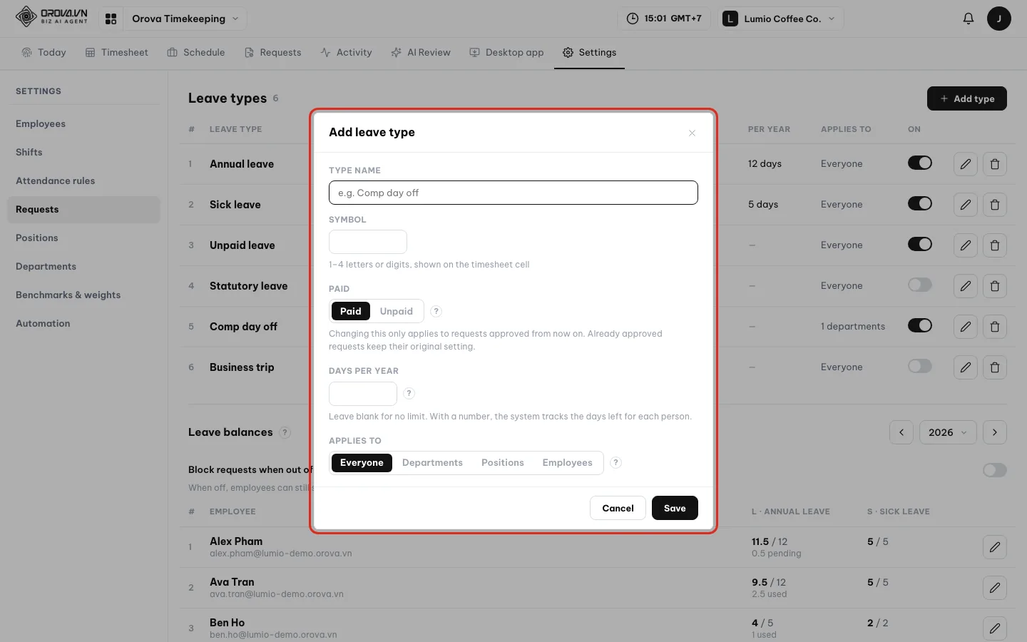Delete the Statutory leave type
Viewport: 1027px width, 642px height.
[994, 286]
